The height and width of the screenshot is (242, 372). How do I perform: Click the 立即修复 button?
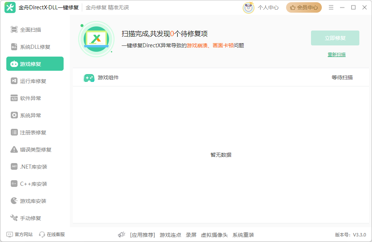335,38
